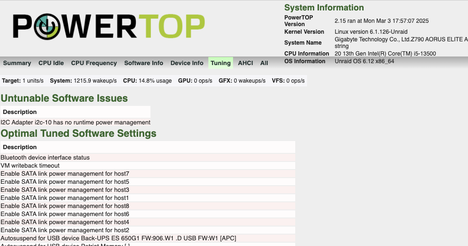Select the VM writeback timeout row
This screenshot has width=468, height=246.
click(148, 165)
